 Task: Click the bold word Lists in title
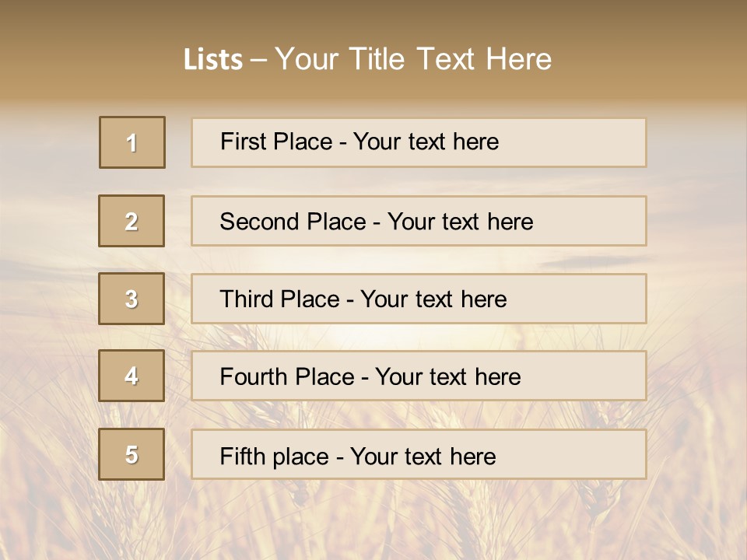click(x=213, y=60)
